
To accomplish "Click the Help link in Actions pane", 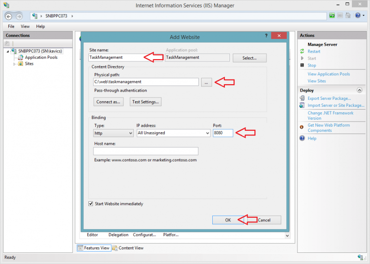I will click(312, 138).
